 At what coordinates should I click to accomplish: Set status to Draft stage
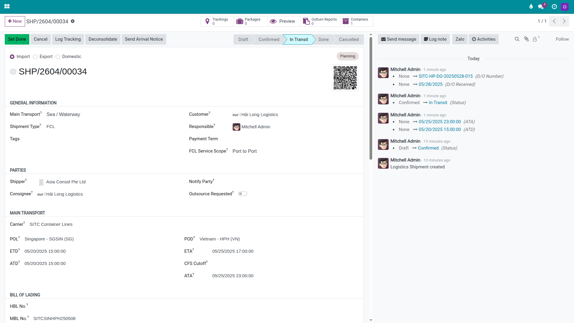point(243,39)
